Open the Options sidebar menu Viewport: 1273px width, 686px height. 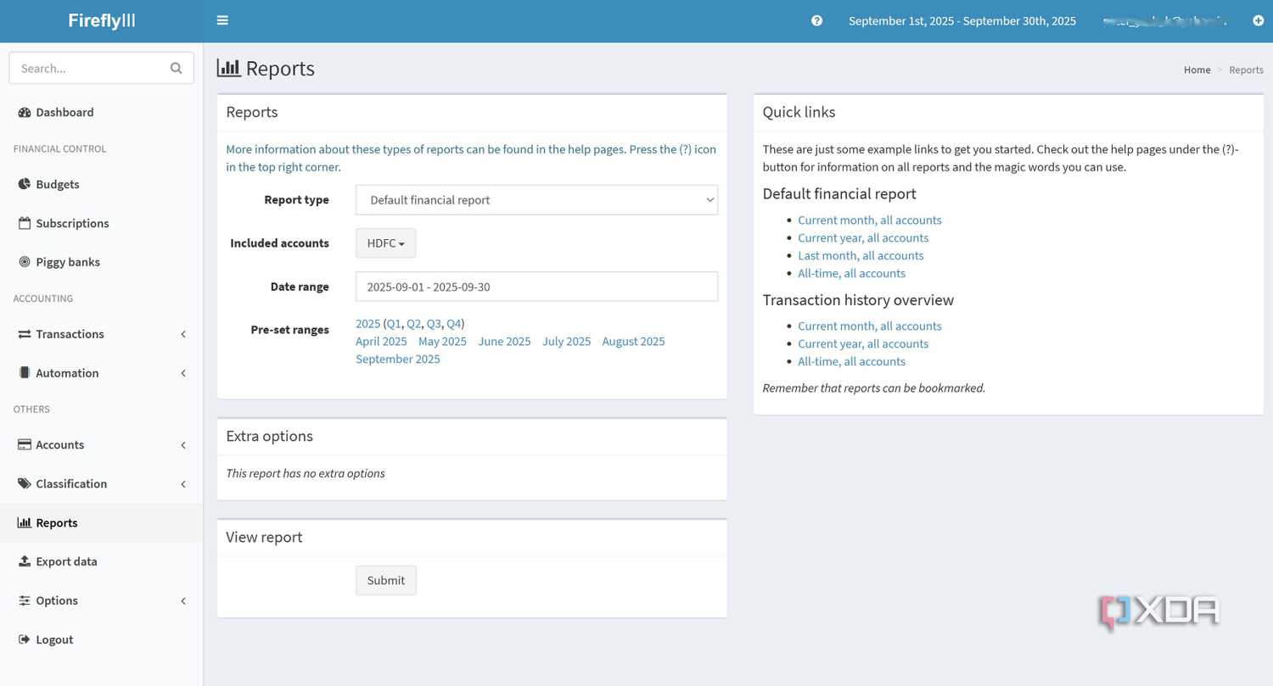pyautogui.click(x=102, y=600)
